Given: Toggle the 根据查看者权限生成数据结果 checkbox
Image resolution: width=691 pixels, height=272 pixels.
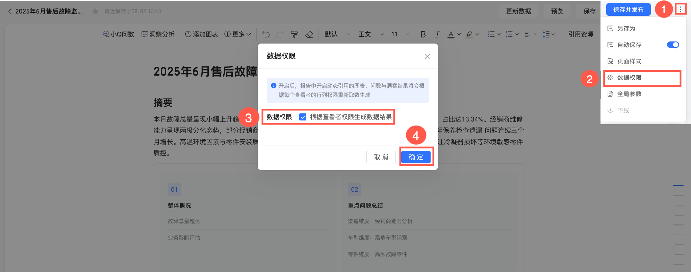Looking at the screenshot, I should [x=303, y=117].
